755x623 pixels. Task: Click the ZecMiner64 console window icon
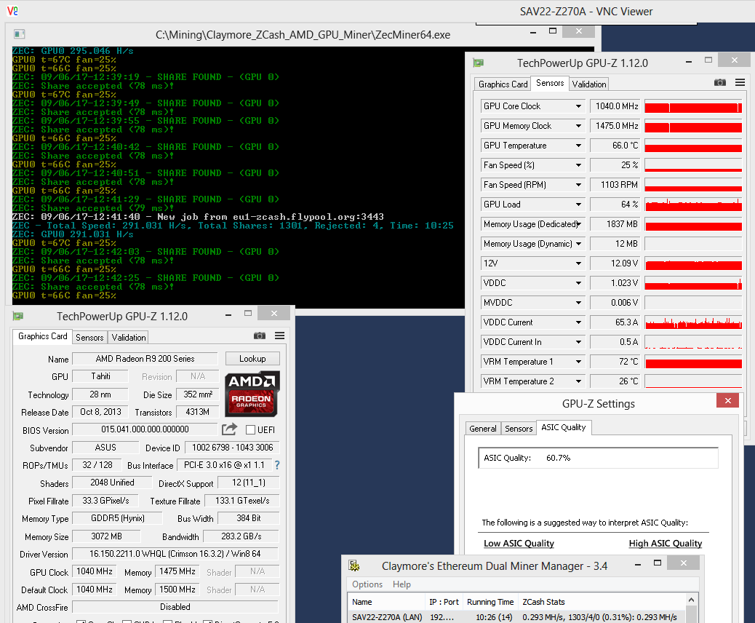[19, 34]
